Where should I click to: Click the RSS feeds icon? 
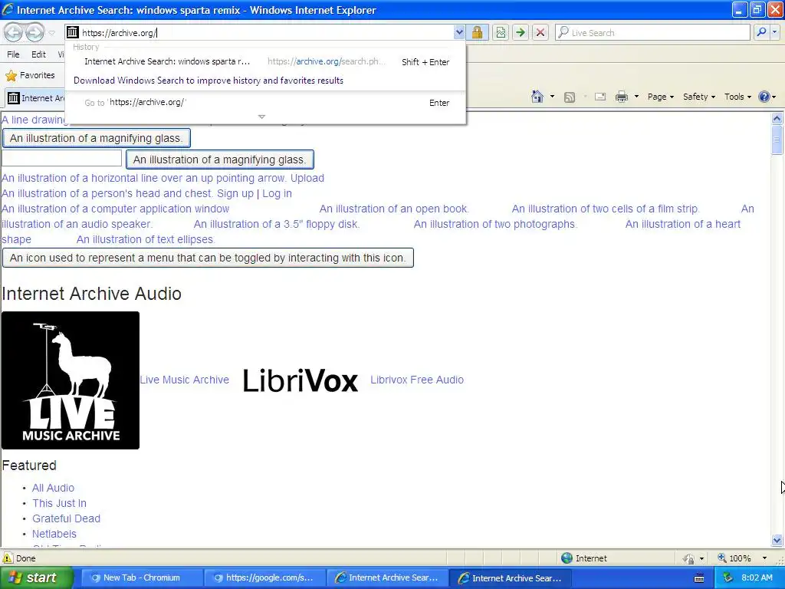pyautogui.click(x=570, y=97)
